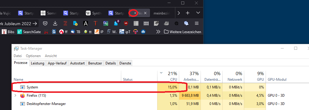Image resolution: width=309 pixels, height=110 pixels.
Task: Expand the Firefox (115) process group
Action: click(15, 96)
